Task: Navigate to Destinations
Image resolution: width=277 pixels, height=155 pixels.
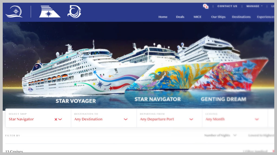Action: click(241, 17)
